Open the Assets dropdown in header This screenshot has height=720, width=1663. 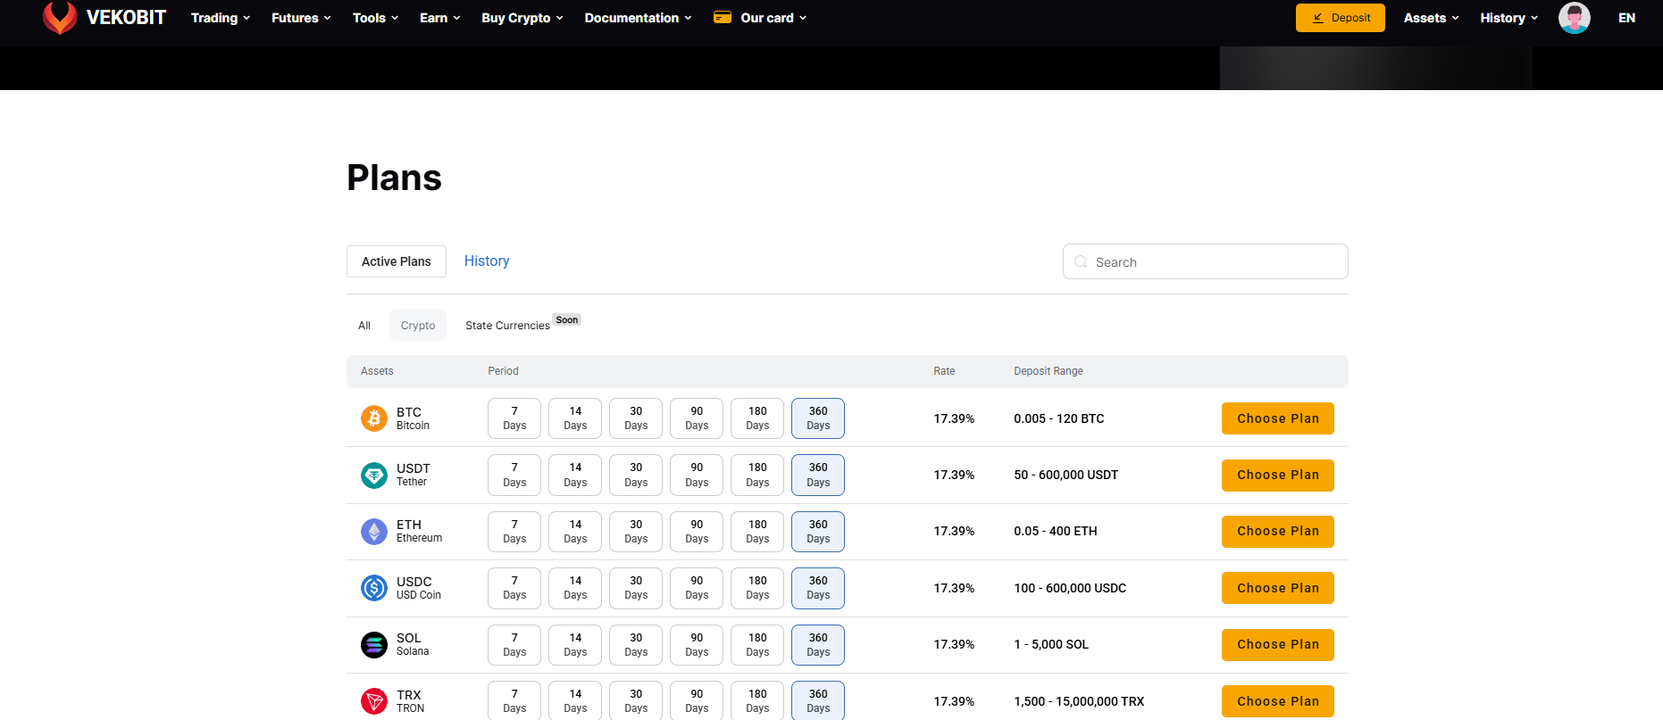(1431, 18)
